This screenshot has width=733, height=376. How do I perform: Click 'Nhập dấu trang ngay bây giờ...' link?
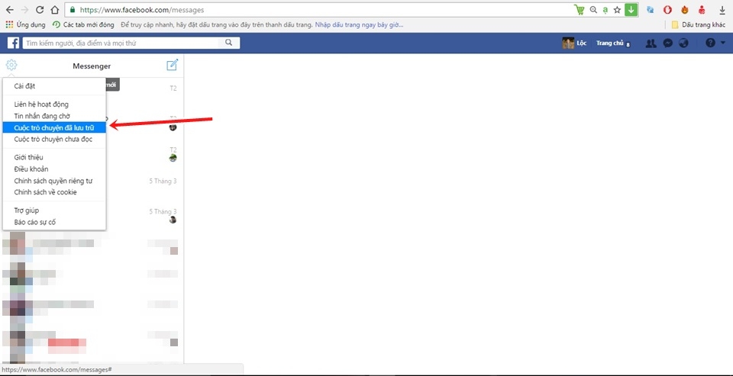click(359, 24)
